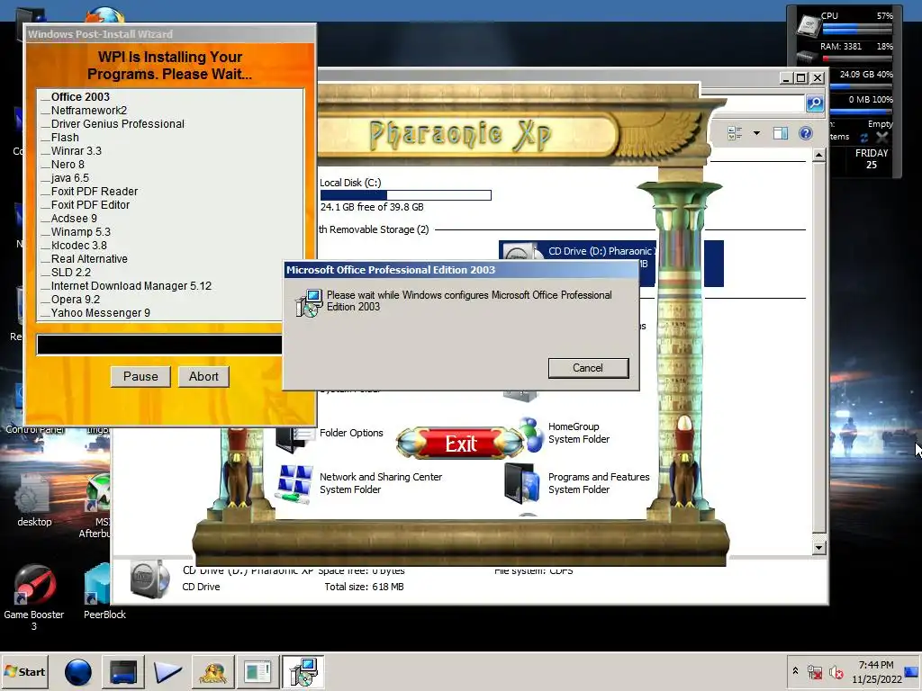The width and height of the screenshot is (922, 691).
Task: Select Driver Genius Professional in the list
Action: tap(118, 124)
